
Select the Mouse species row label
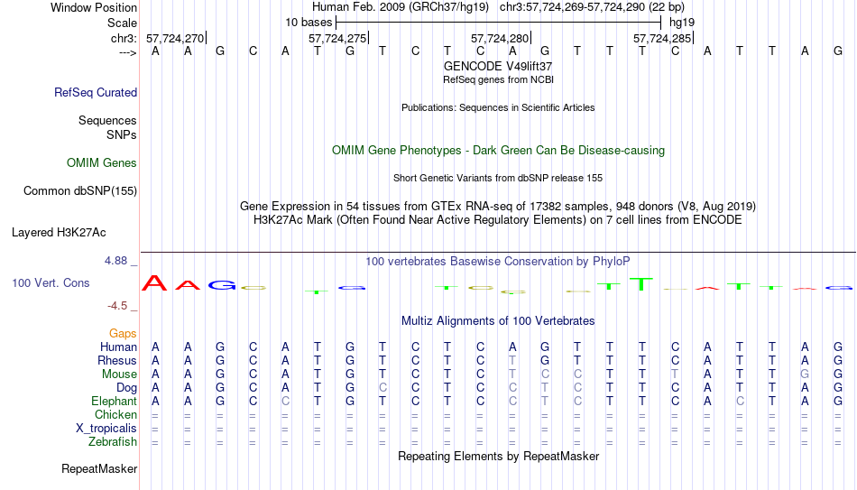[x=119, y=374]
